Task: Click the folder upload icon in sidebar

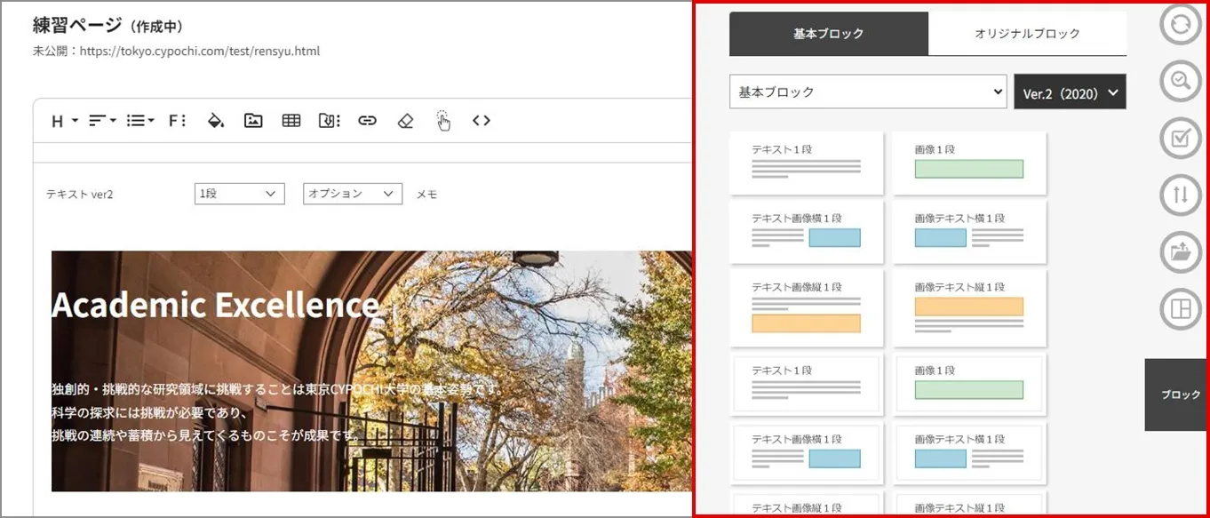Action: [x=1181, y=253]
